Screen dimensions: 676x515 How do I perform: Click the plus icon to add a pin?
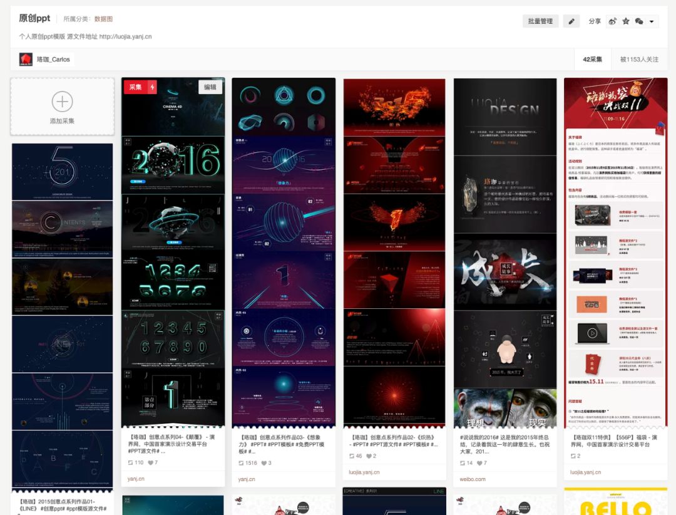click(x=62, y=102)
